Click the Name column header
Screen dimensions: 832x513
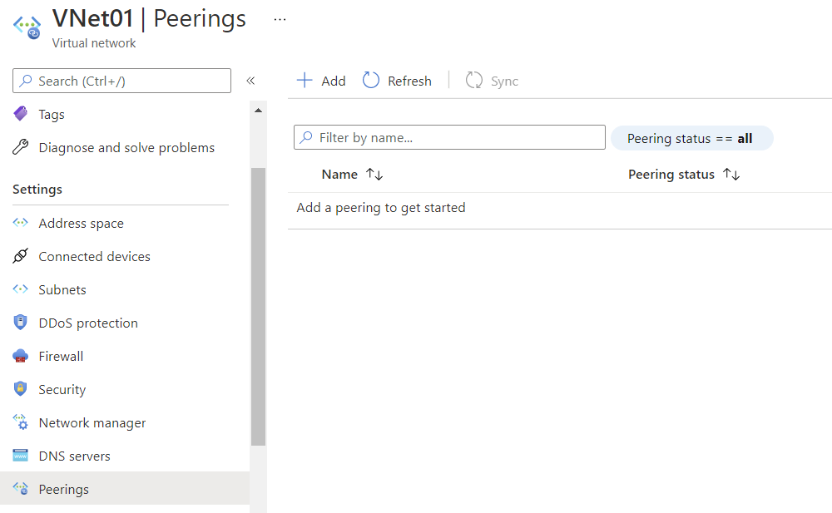coord(339,174)
